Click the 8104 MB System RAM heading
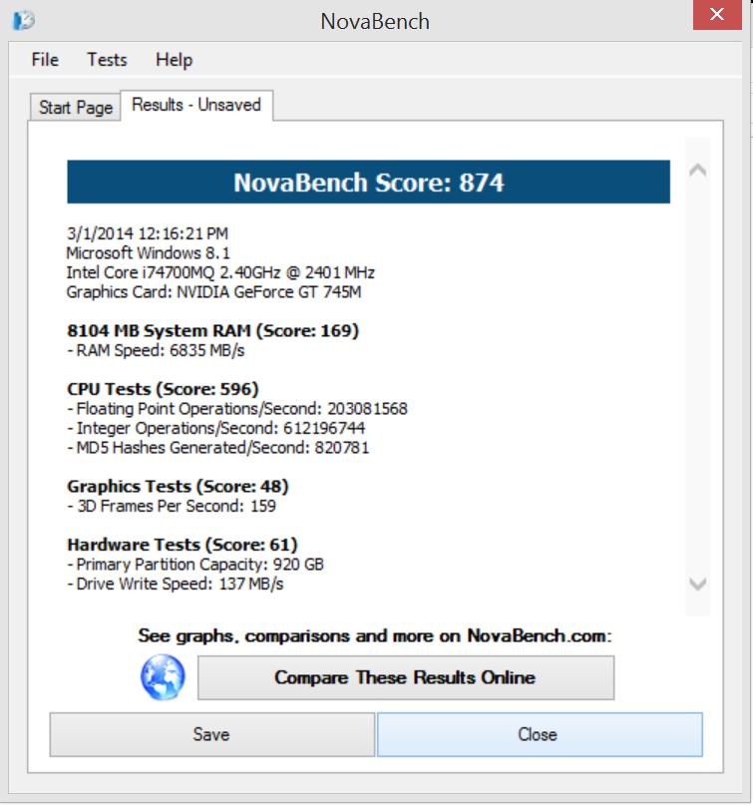The height and width of the screenshot is (805, 753). (x=212, y=330)
